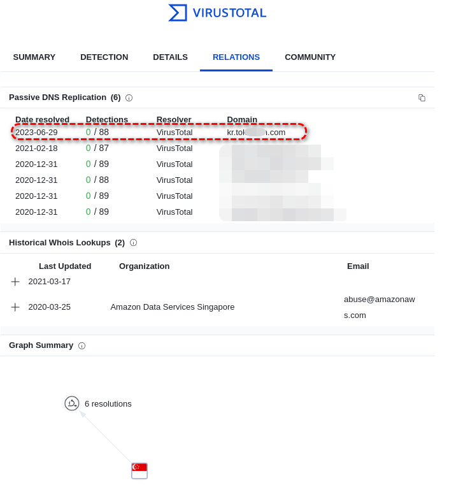Click the Historical Whois Lookups heading
The image size is (456, 492).
point(67,243)
